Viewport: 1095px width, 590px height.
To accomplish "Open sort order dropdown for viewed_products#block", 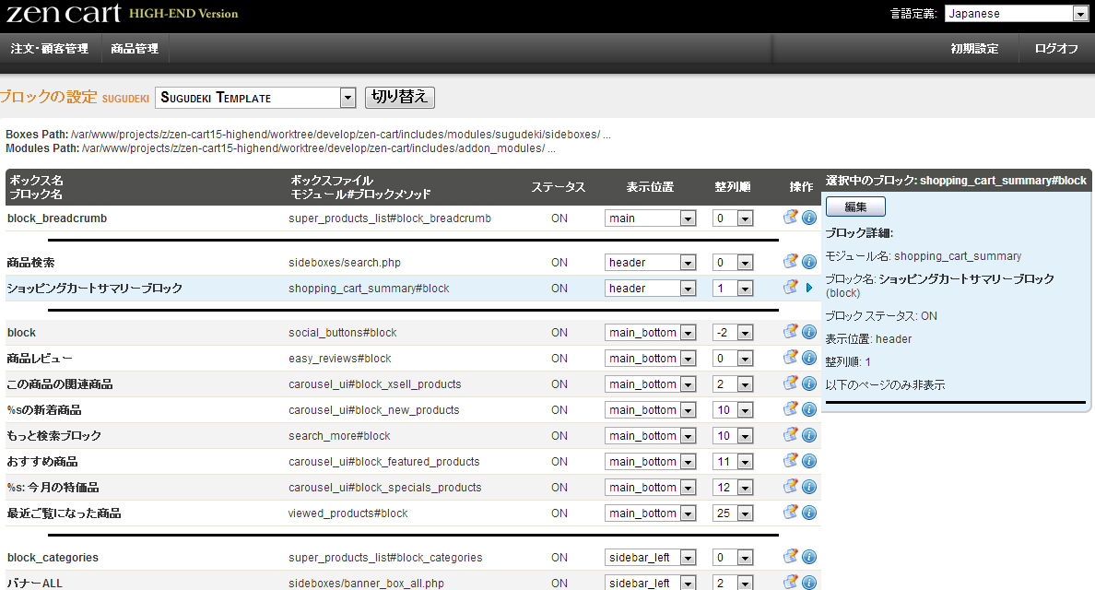I will (745, 513).
